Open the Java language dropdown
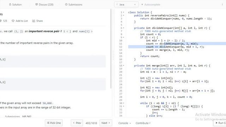The width and height of the screenshot is (226, 127). click(126, 5)
